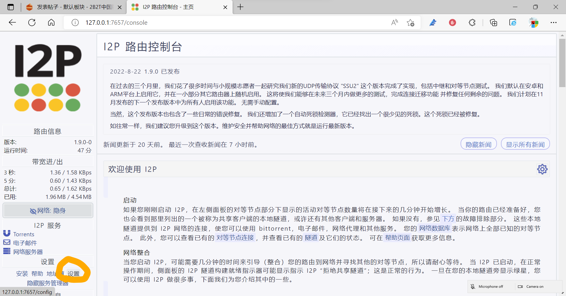The image size is (566, 296).
Task: Click the I2P 路由控制台 page title
Action: tap(143, 46)
